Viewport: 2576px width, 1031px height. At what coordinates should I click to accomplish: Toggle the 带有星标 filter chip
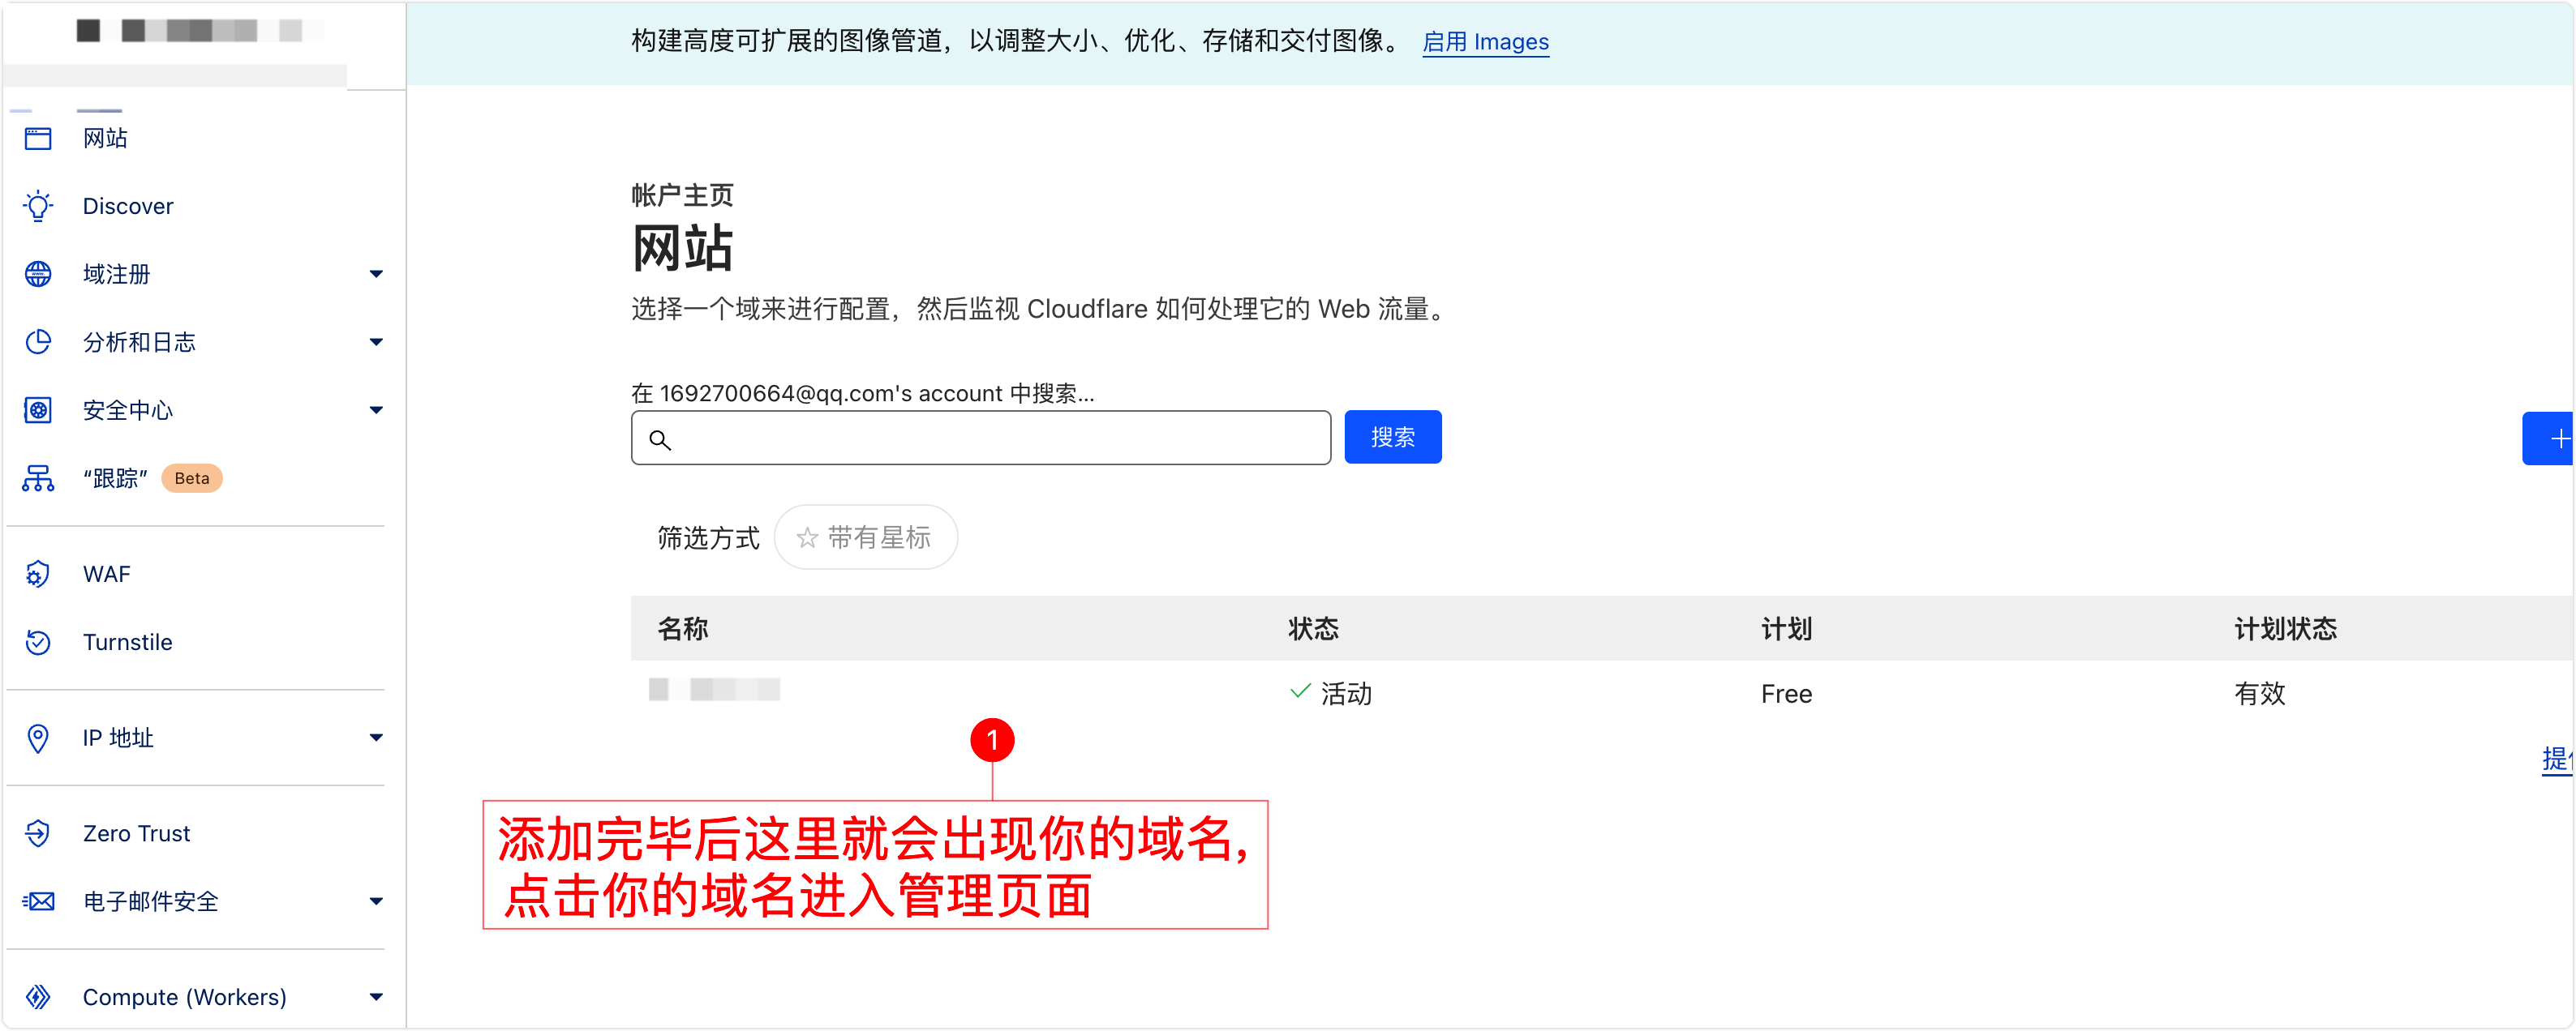pyautogui.click(x=865, y=537)
